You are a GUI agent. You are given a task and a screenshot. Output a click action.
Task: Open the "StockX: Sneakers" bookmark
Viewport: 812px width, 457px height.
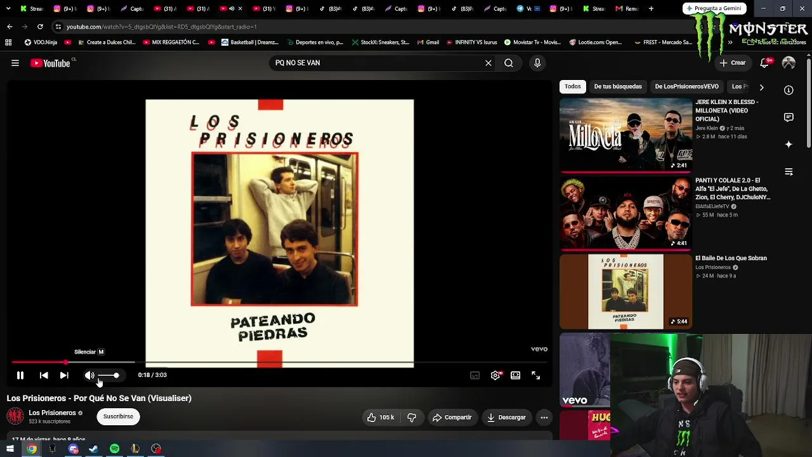coord(380,43)
